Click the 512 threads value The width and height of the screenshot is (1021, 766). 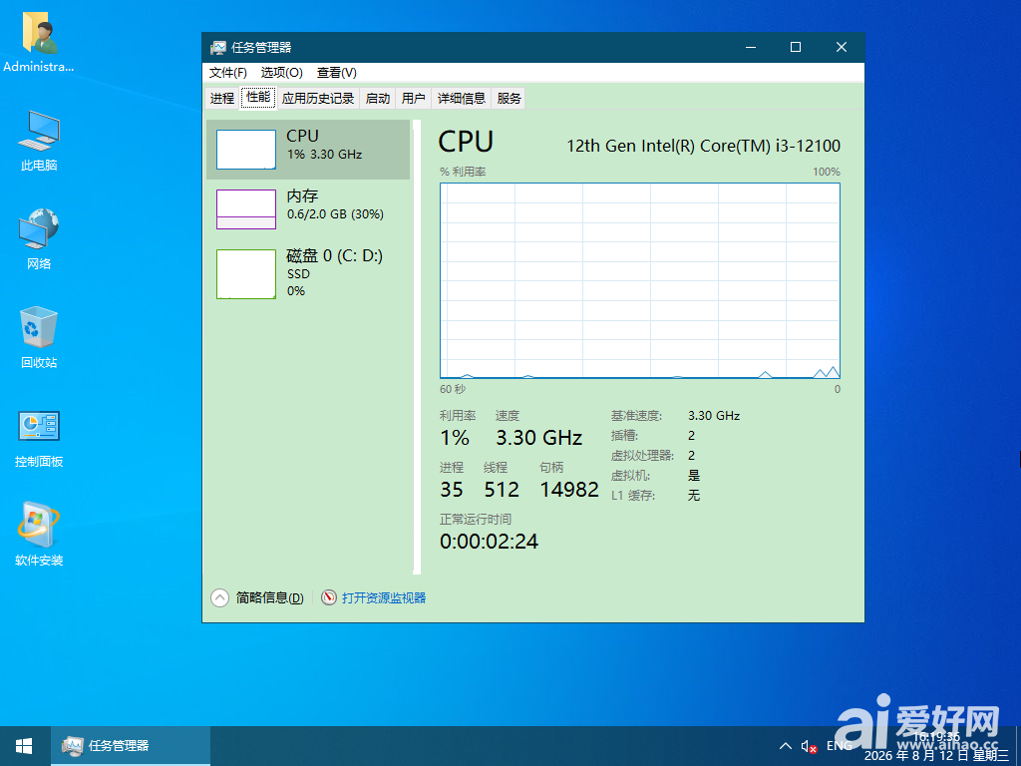pos(502,490)
